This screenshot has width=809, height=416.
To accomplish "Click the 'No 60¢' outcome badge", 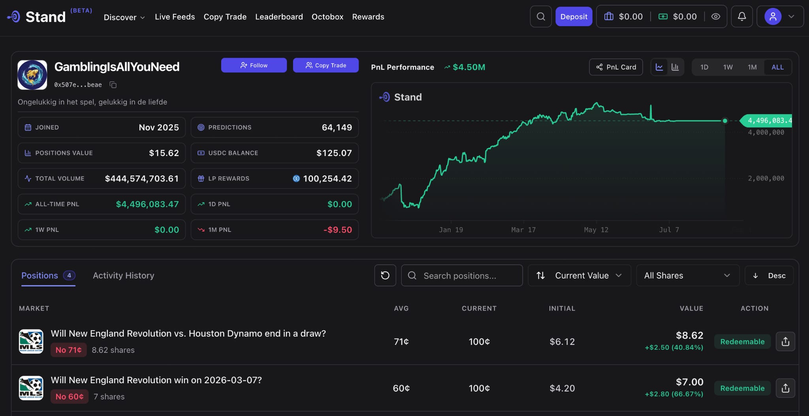I will pos(70,397).
